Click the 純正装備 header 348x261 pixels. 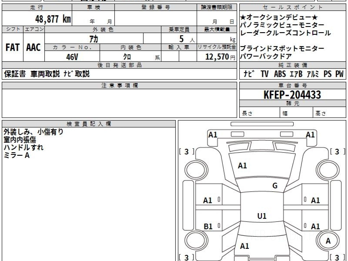pyautogui.click(x=293, y=65)
